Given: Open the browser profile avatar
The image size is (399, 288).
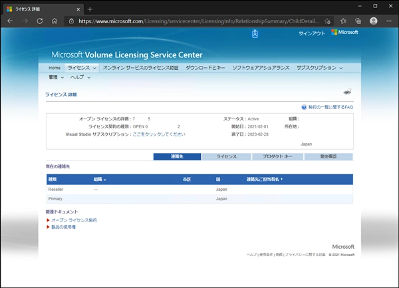Looking at the screenshot, I should coord(374,21).
